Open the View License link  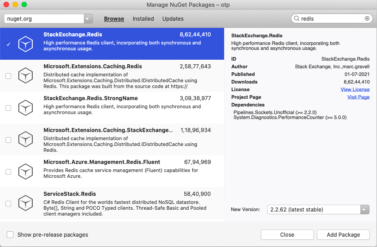click(x=355, y=89)
